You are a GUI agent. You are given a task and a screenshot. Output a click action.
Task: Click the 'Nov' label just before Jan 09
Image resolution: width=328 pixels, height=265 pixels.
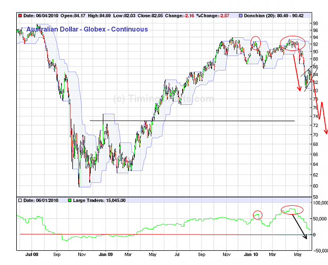(81, 255)
